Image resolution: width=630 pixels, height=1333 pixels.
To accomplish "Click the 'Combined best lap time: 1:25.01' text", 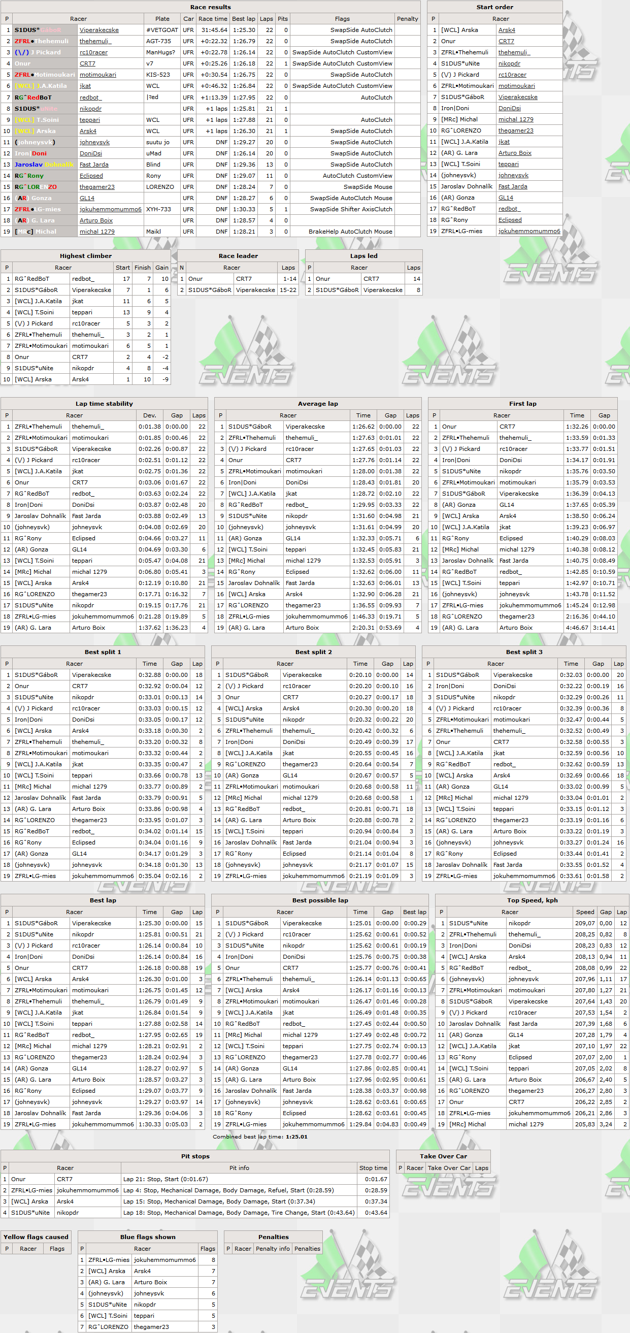I will coord(260,1137).
